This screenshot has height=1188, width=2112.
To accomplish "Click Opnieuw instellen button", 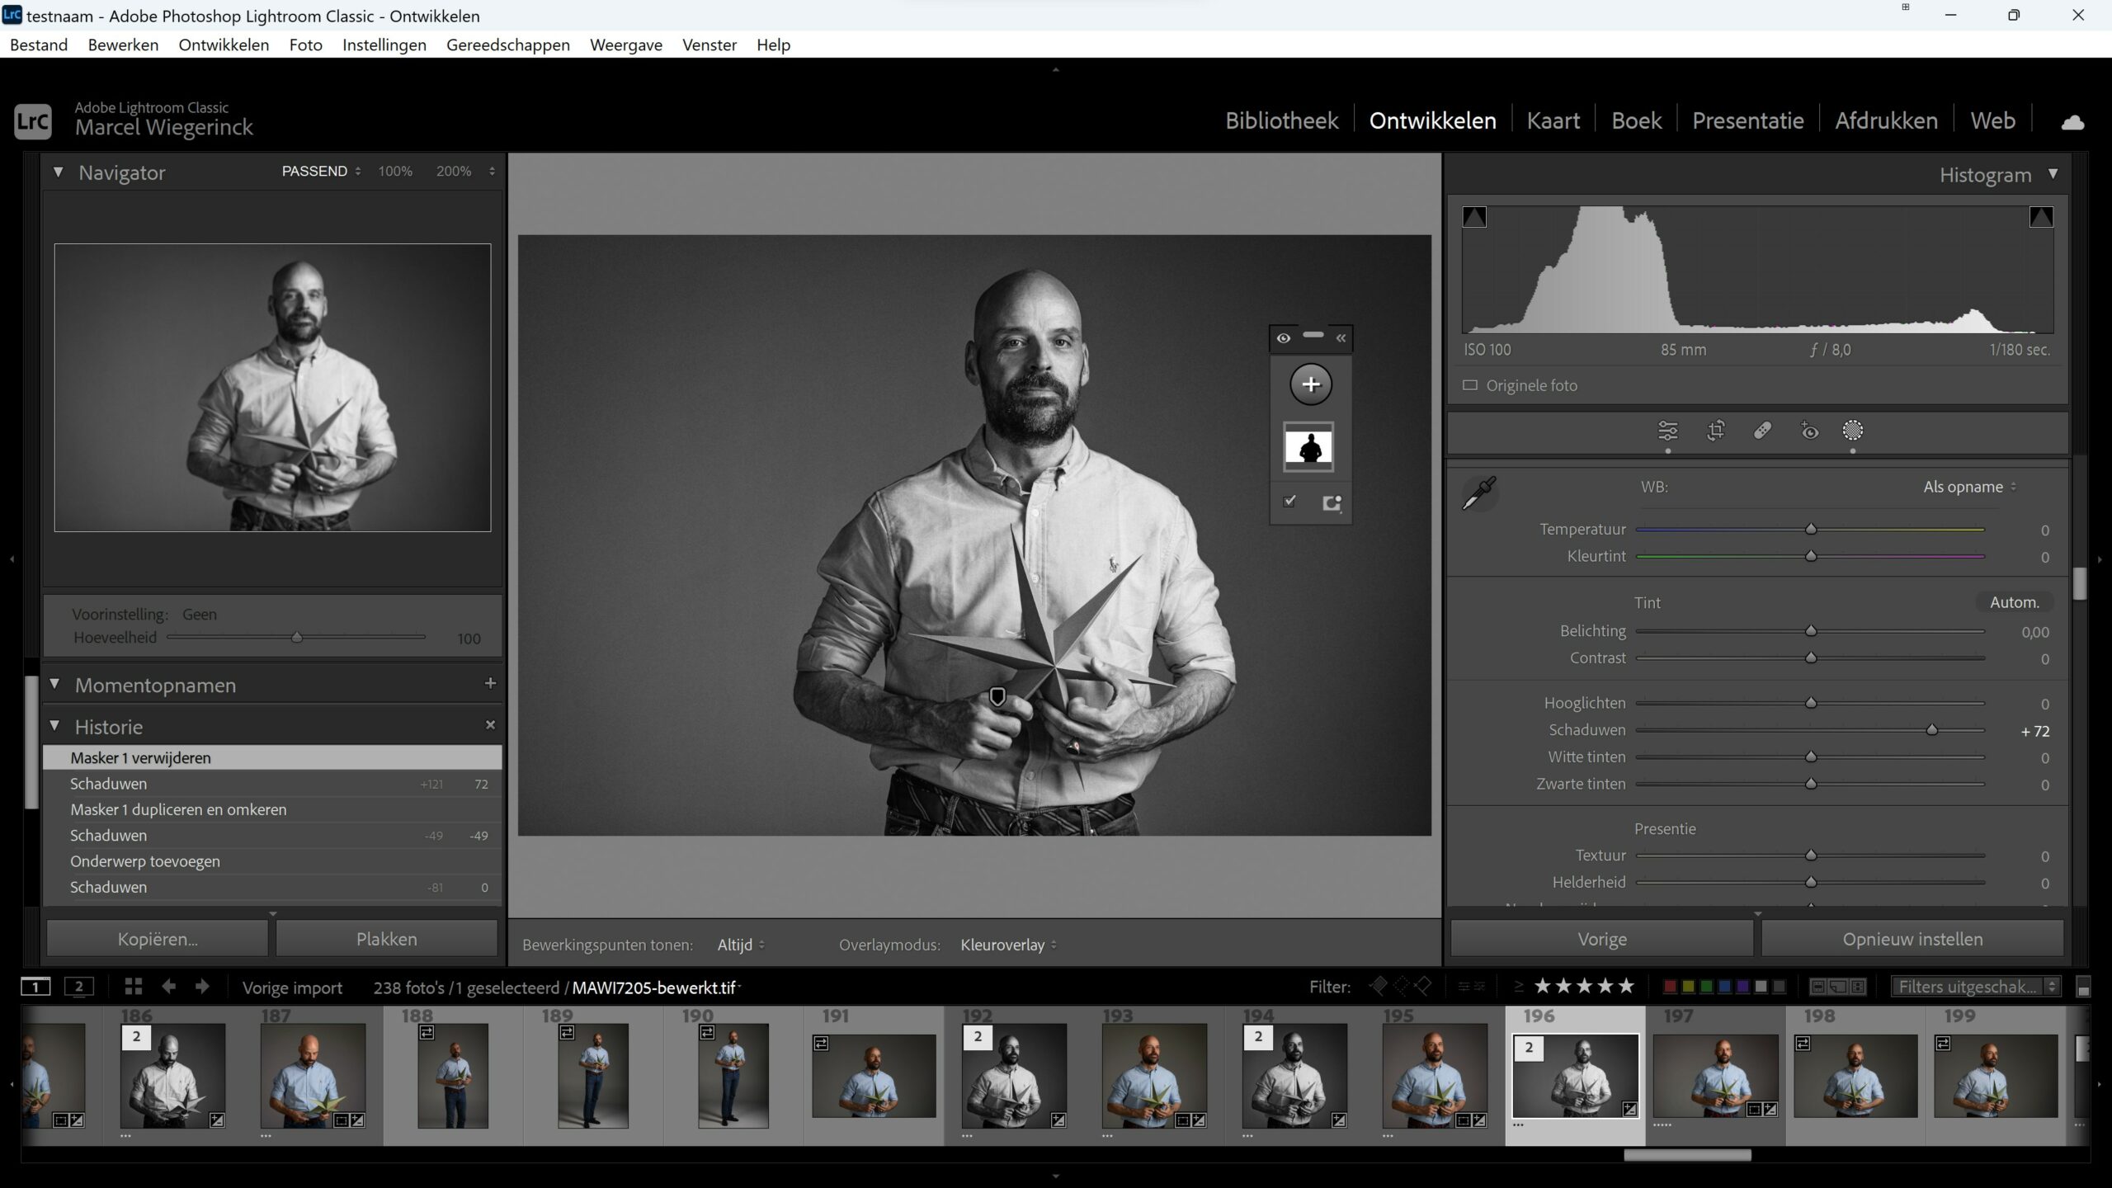I will click(1912, 939).
